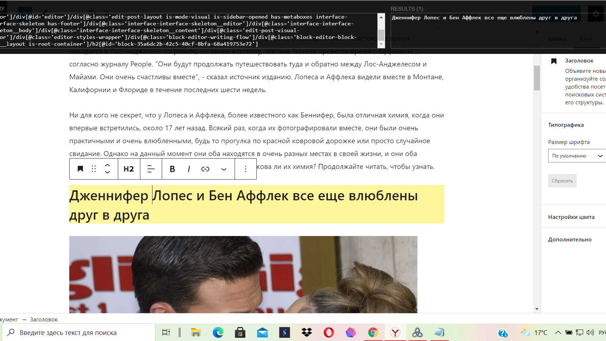Open Task View from taskbar

pos(166,332)
